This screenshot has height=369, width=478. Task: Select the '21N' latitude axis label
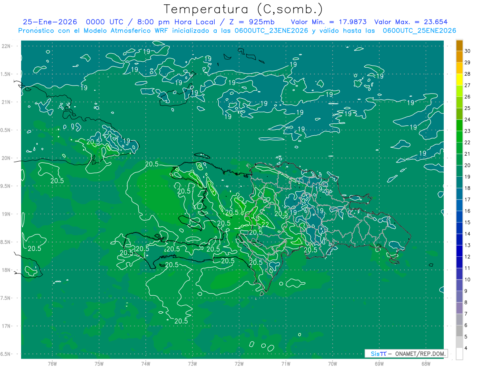pos(6,102)
